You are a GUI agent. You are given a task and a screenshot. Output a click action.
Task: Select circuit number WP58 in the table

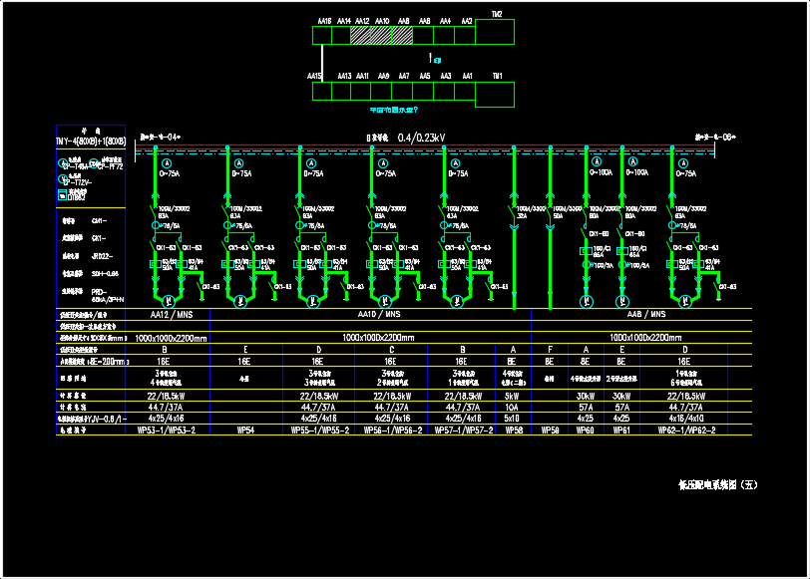click(x=513, y=431)
